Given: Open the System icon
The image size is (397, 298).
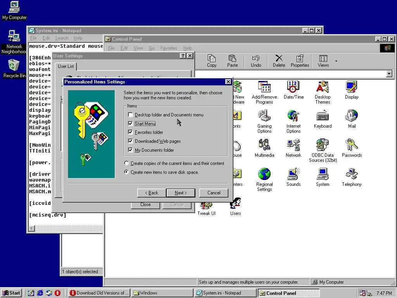Looking at the screenshot, I should [323, 177].
